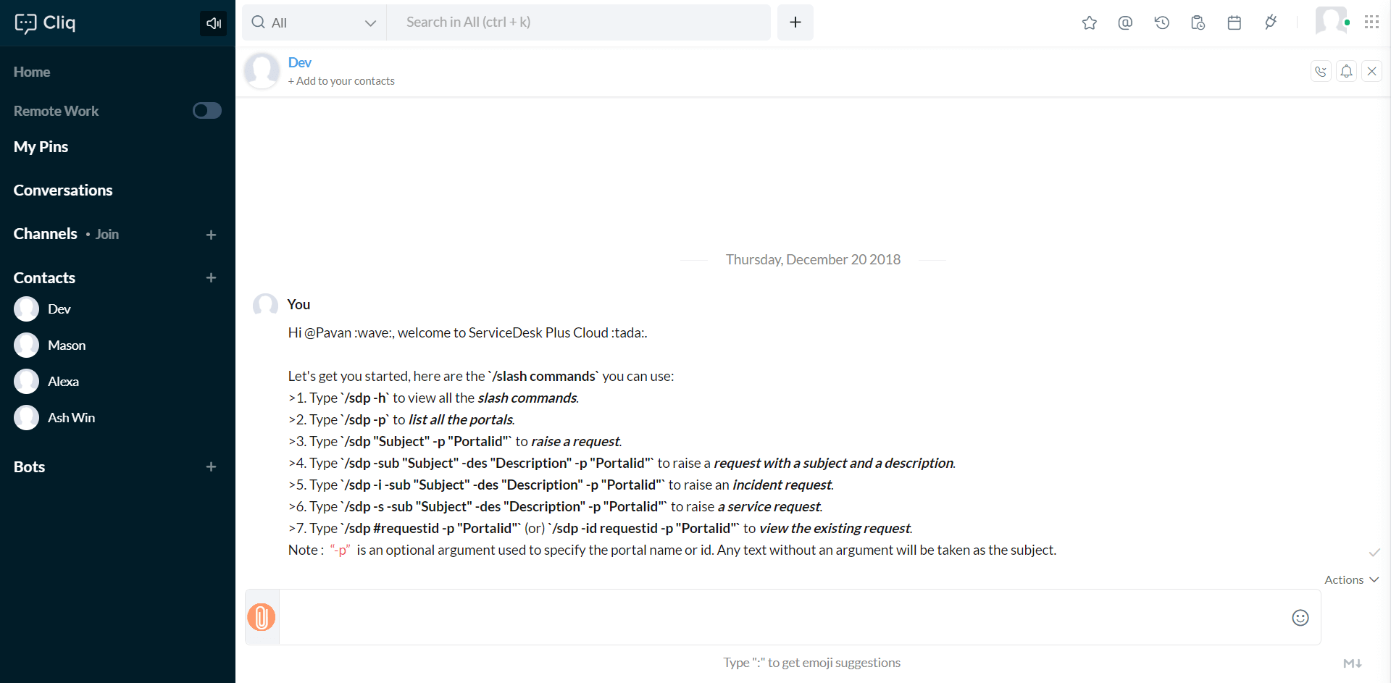Image resolution: width=1391 pixels, height=683 pixels.
Task: Click the plus next to Contacts
Action: point(211,278)
